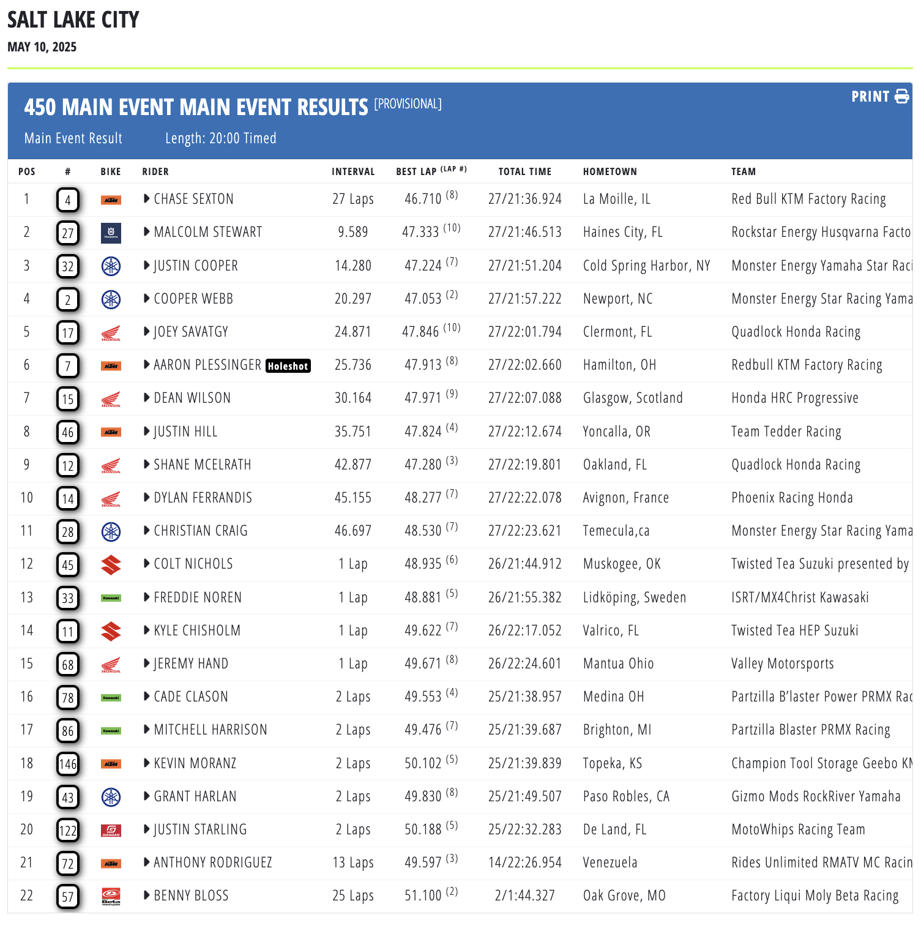The height and width of the screenshot is (928, 924).
Task: Click Kawasaki logo in Cade Clason row
Action: pos(111,698)
